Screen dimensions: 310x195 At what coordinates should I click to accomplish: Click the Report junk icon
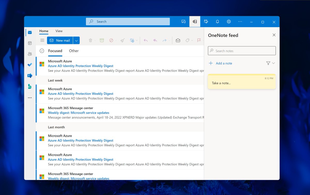(x=111, y=40)
